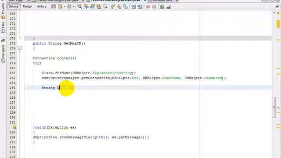Start macro recording with red button

click(x=148, y=7)
